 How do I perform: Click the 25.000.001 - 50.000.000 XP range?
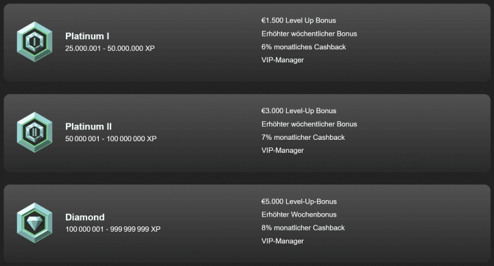click(x=110, y=49)
